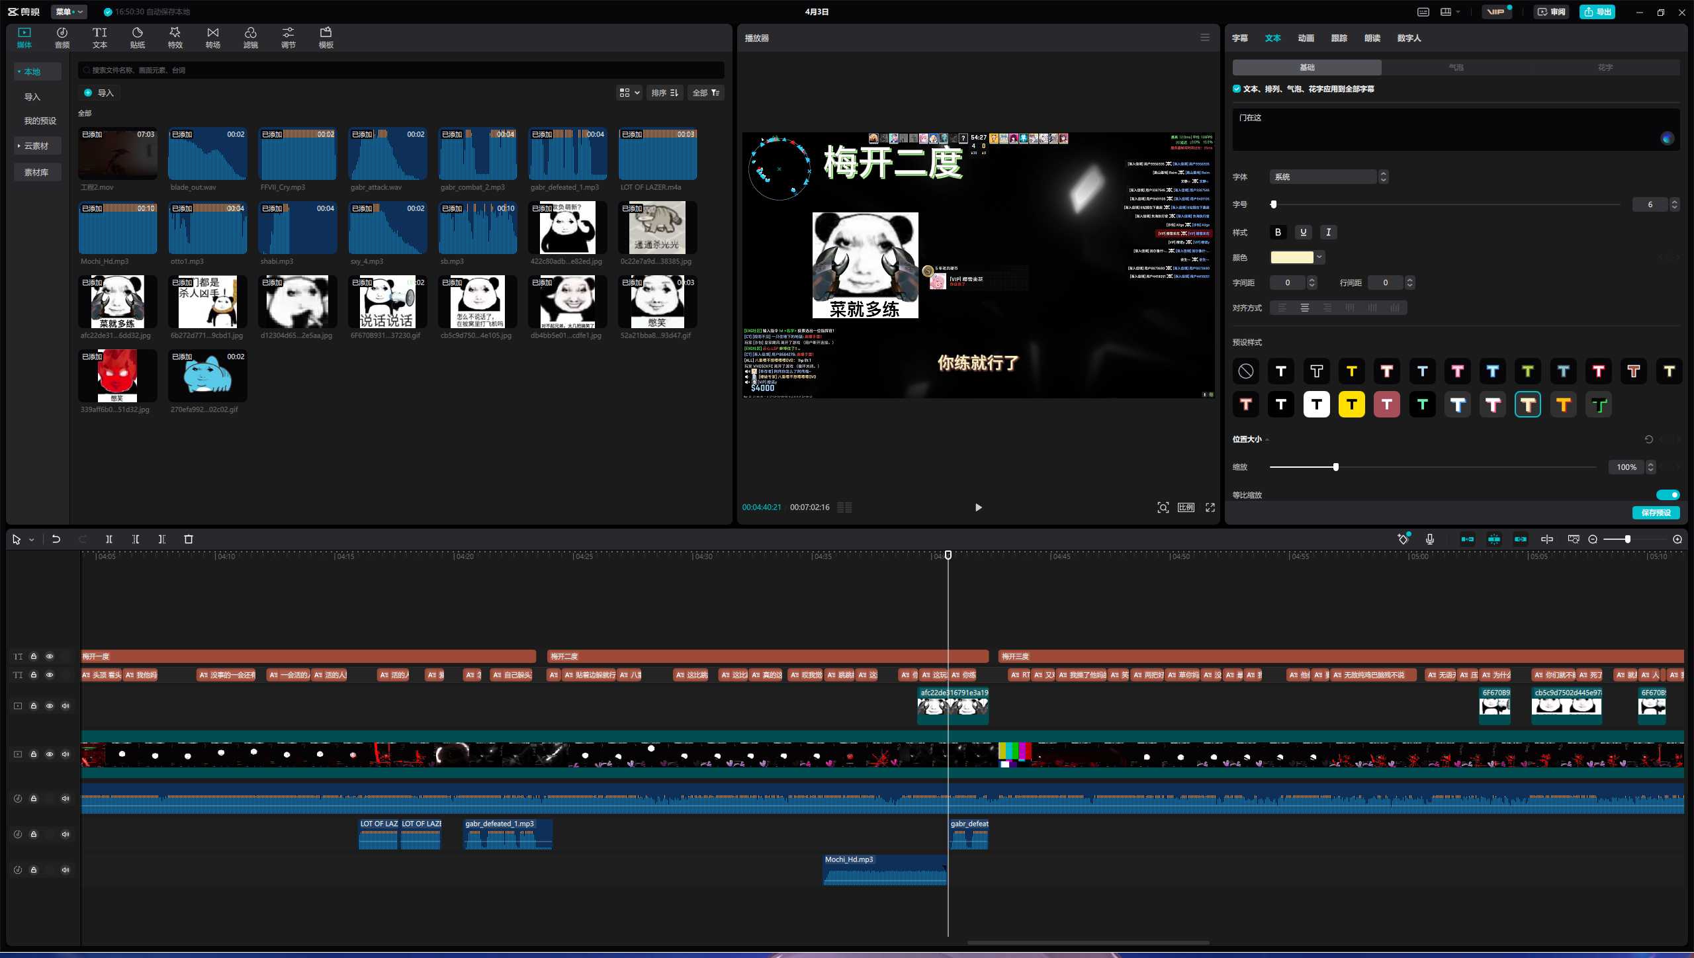Toggle visibility of the sticker image track

pyautogui.click(x=50, y=706)
